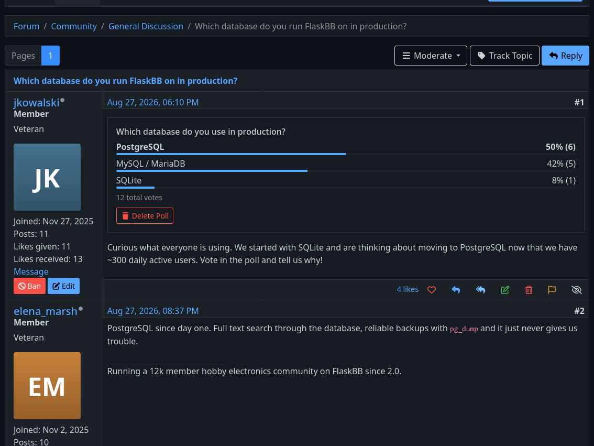The height and width of the screenshot is (446, 594).
Task: Report post #1 using the flag icon
Action: pos(552,290)
